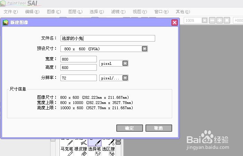Click the 高度 field showing 600

pos(78,68)
